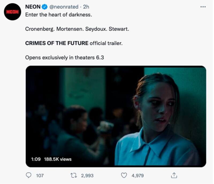Click the 2,993 retweets count
Screen dimensions: 214x184
87,176
